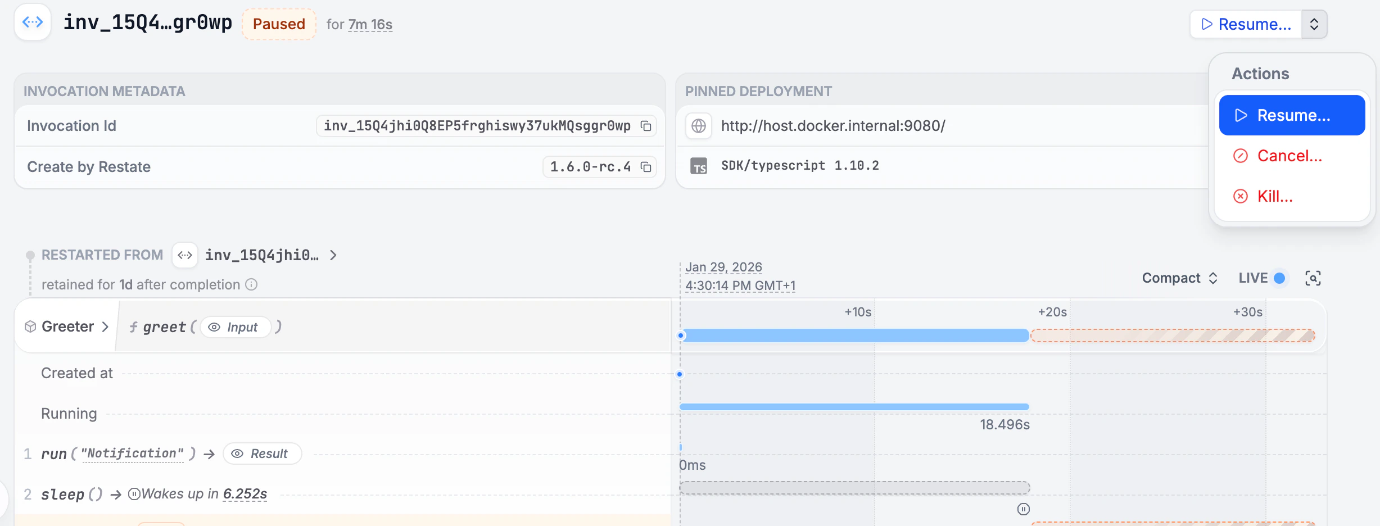The height and width of the screenshot is (526, 1380).
Task: Open the restarted-from invocation link
Action: (x=262, y=255)
